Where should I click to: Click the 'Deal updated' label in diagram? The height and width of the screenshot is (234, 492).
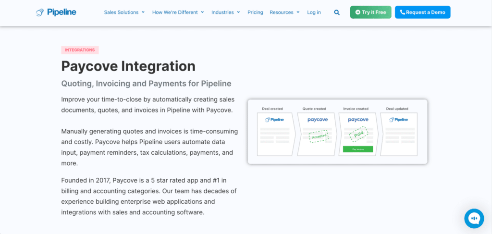[x=397, y=109]
